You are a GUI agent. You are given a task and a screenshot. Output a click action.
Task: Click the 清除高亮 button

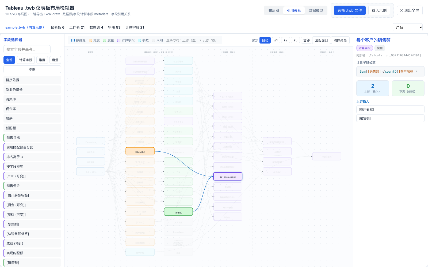(x=340, y=40)
